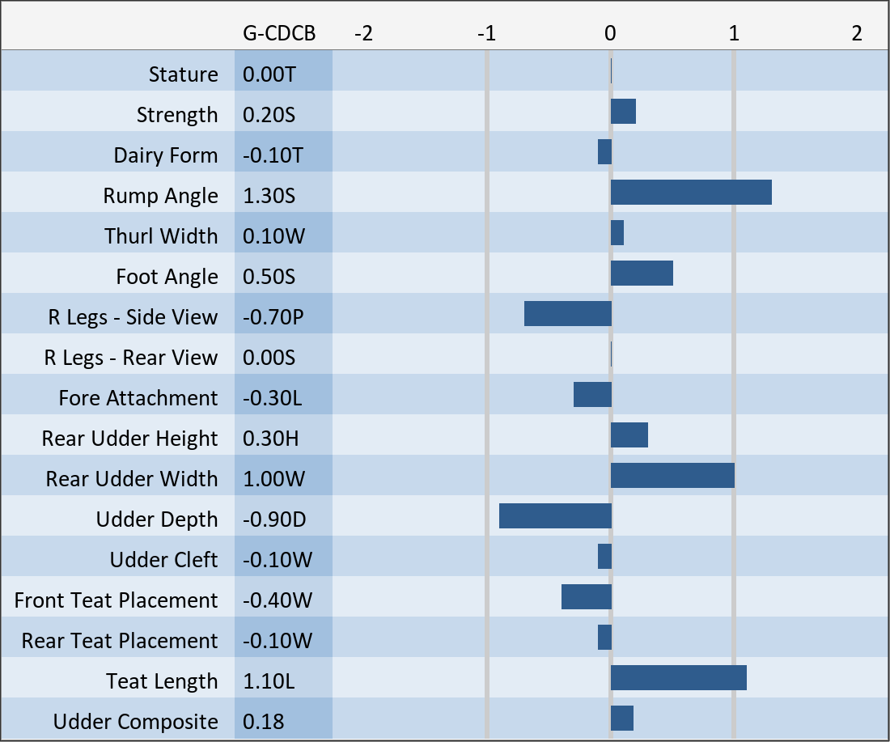
Task: Select the Foot Angle bar
Action: point(642,273)
